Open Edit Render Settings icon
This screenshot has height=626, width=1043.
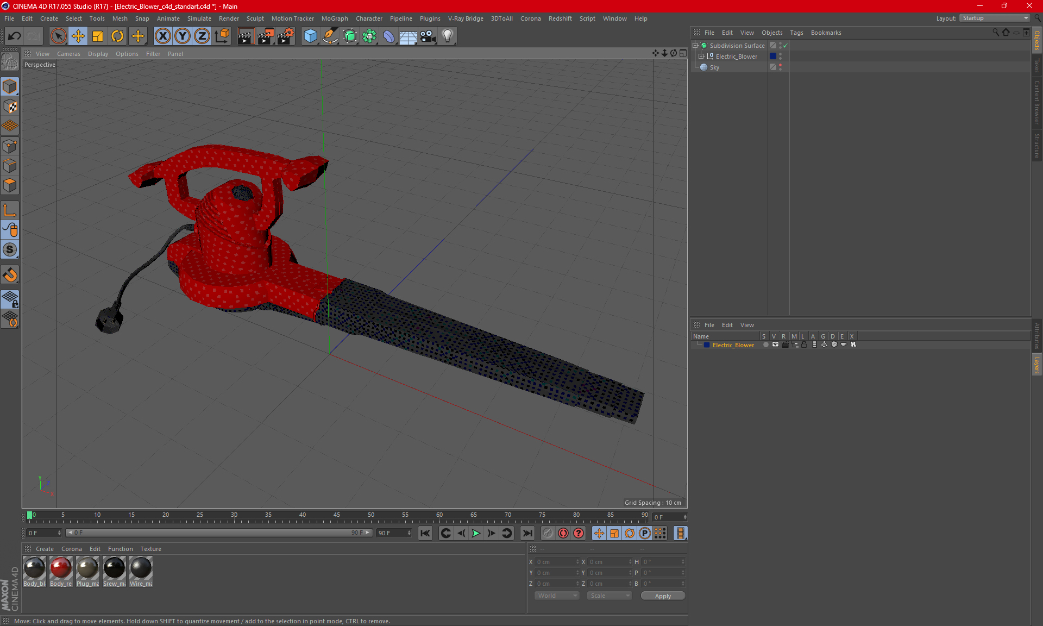pos(286,36)
